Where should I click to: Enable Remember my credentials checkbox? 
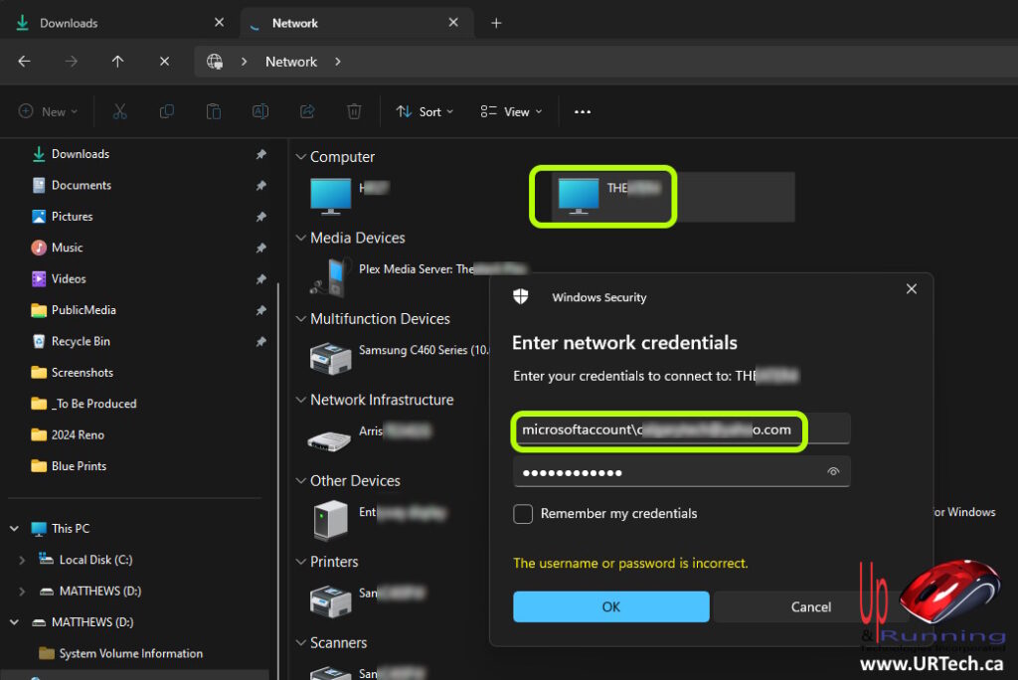tap(523, 514)
